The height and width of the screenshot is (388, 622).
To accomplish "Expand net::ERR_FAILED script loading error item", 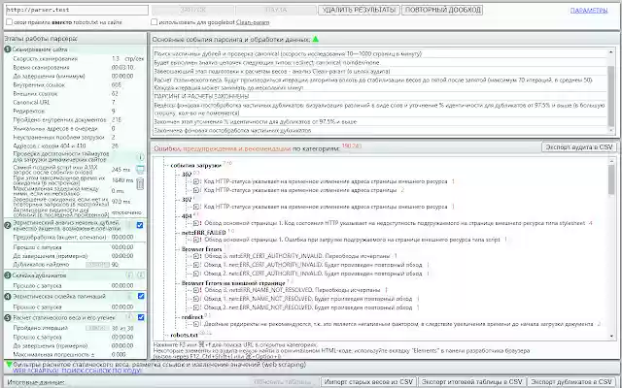I will click(x=196, y=240).
